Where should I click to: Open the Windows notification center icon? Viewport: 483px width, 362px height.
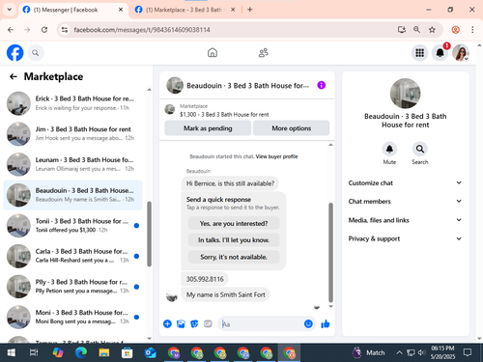click(468, 352)
